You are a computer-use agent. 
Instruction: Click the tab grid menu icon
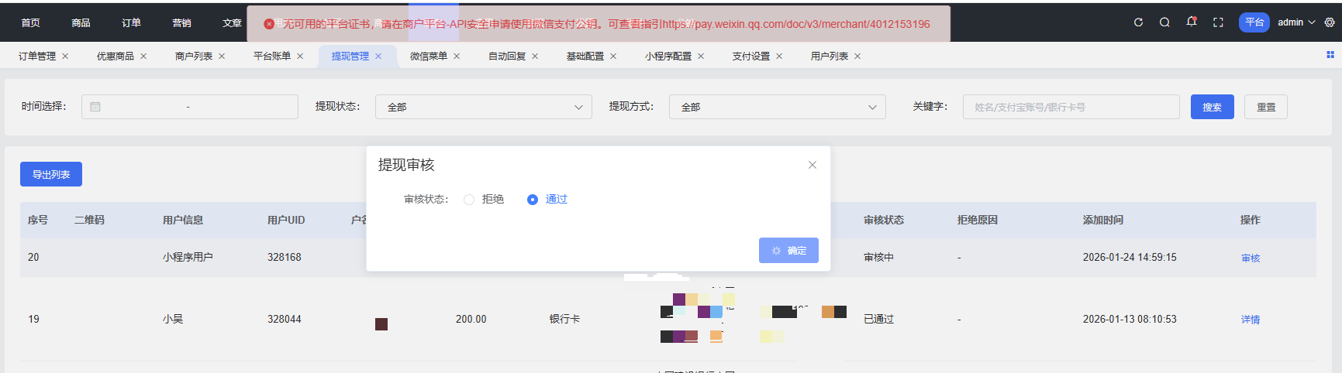[x=1330, y=55]
